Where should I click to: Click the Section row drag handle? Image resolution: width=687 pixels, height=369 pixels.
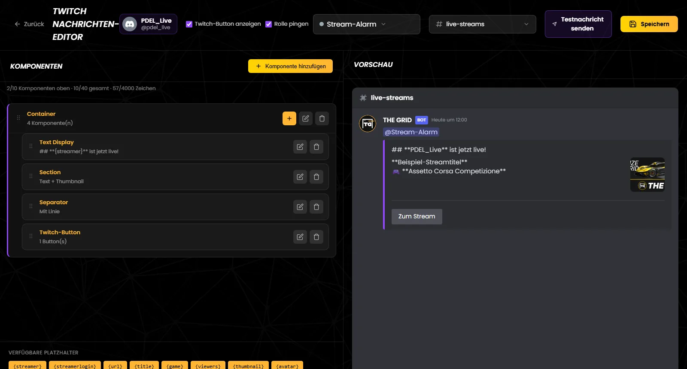tap(31, 176)
